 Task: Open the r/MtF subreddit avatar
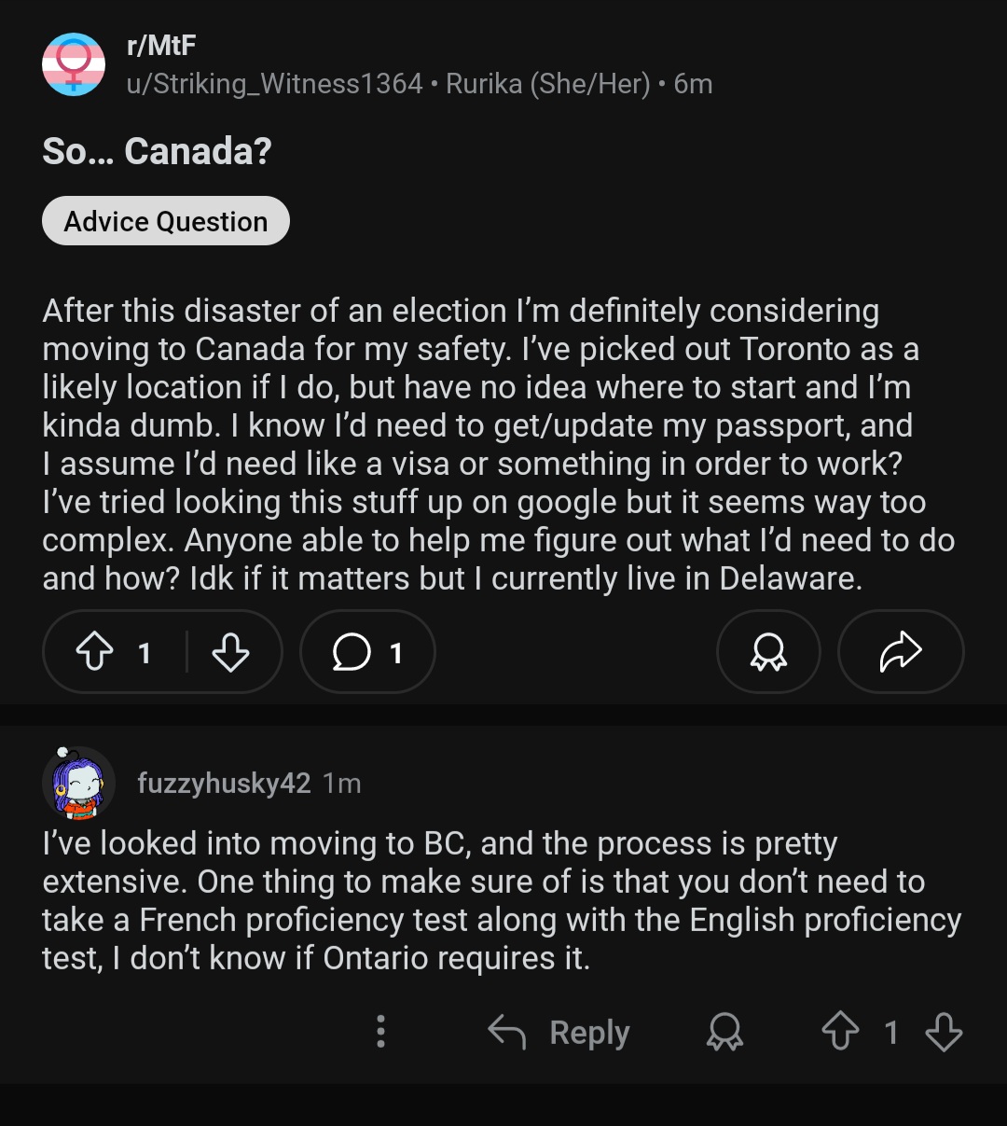coord(74,64)
